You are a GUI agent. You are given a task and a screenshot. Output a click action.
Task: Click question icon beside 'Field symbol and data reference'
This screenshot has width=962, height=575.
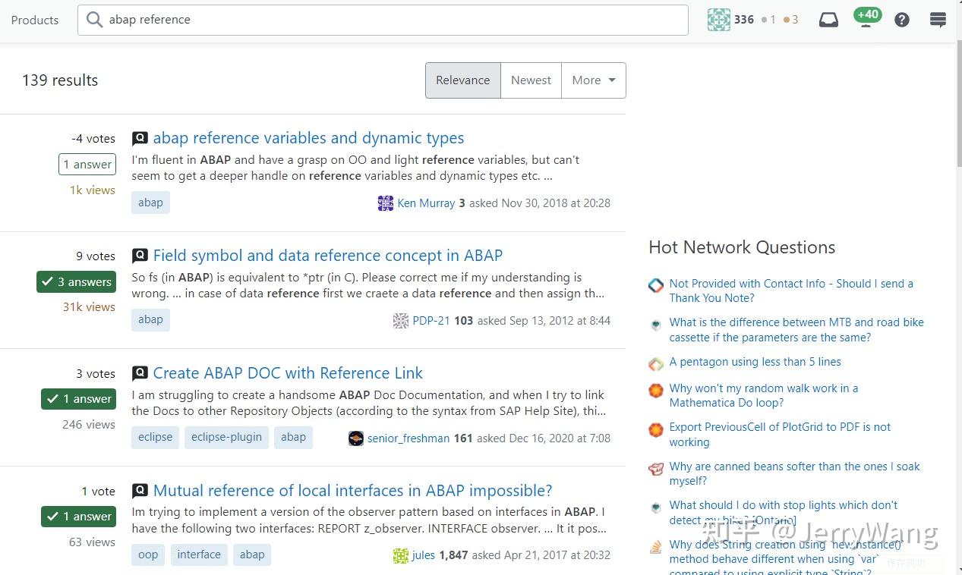[140, 256]
